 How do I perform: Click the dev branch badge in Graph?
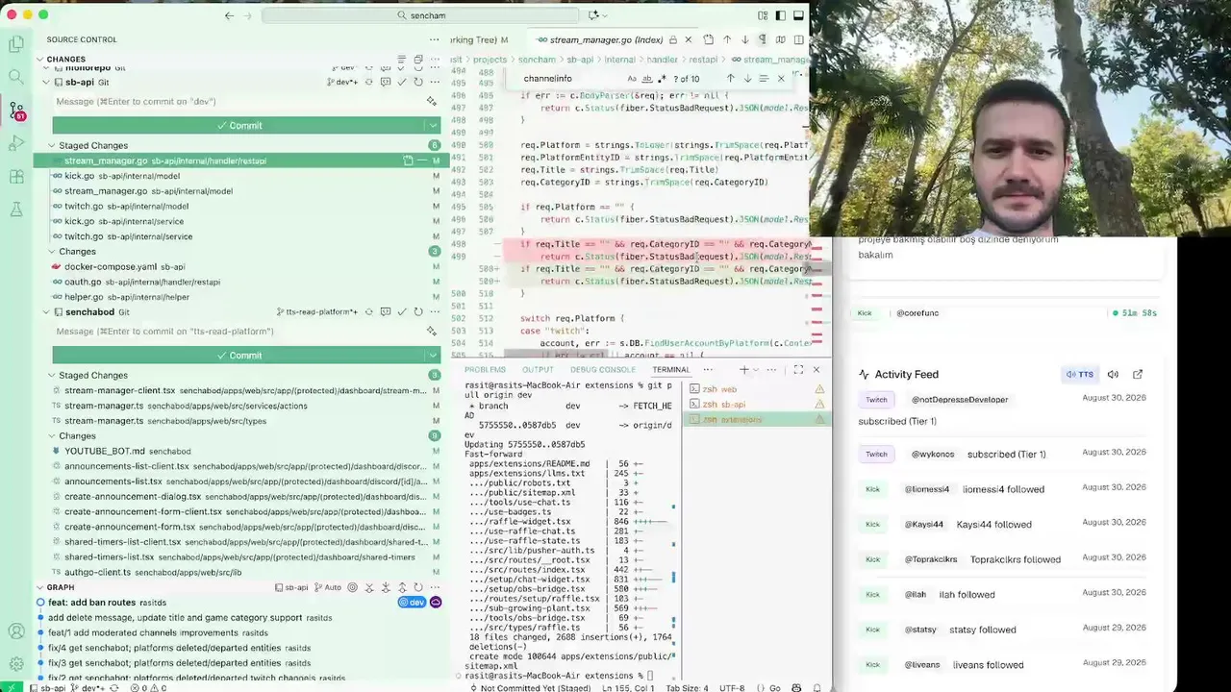tap(412, 603)
